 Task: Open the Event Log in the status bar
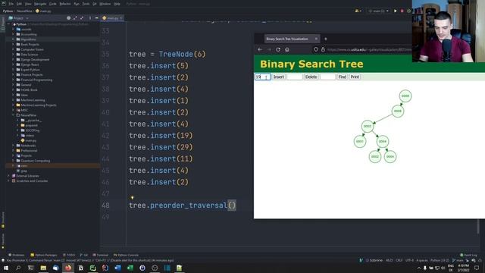pos(468,255)
